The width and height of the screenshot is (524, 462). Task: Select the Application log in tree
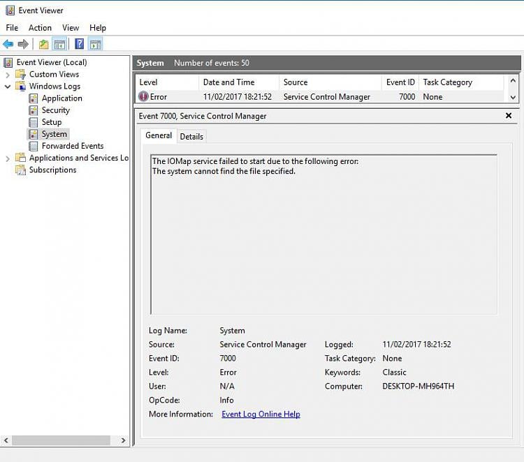tap(61, 98)
